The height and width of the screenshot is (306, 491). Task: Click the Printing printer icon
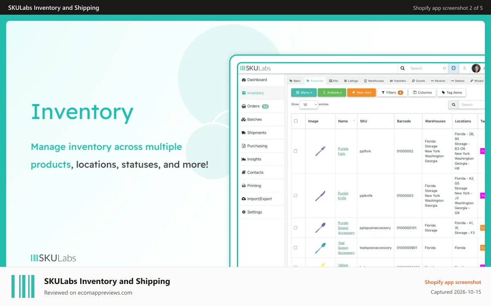click(x=244, y=186)
